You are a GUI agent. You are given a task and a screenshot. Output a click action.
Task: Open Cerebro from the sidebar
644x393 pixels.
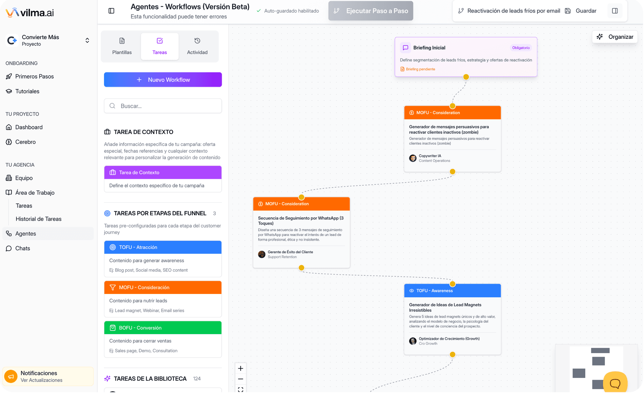pyautogui.click(x=25, y=142)
